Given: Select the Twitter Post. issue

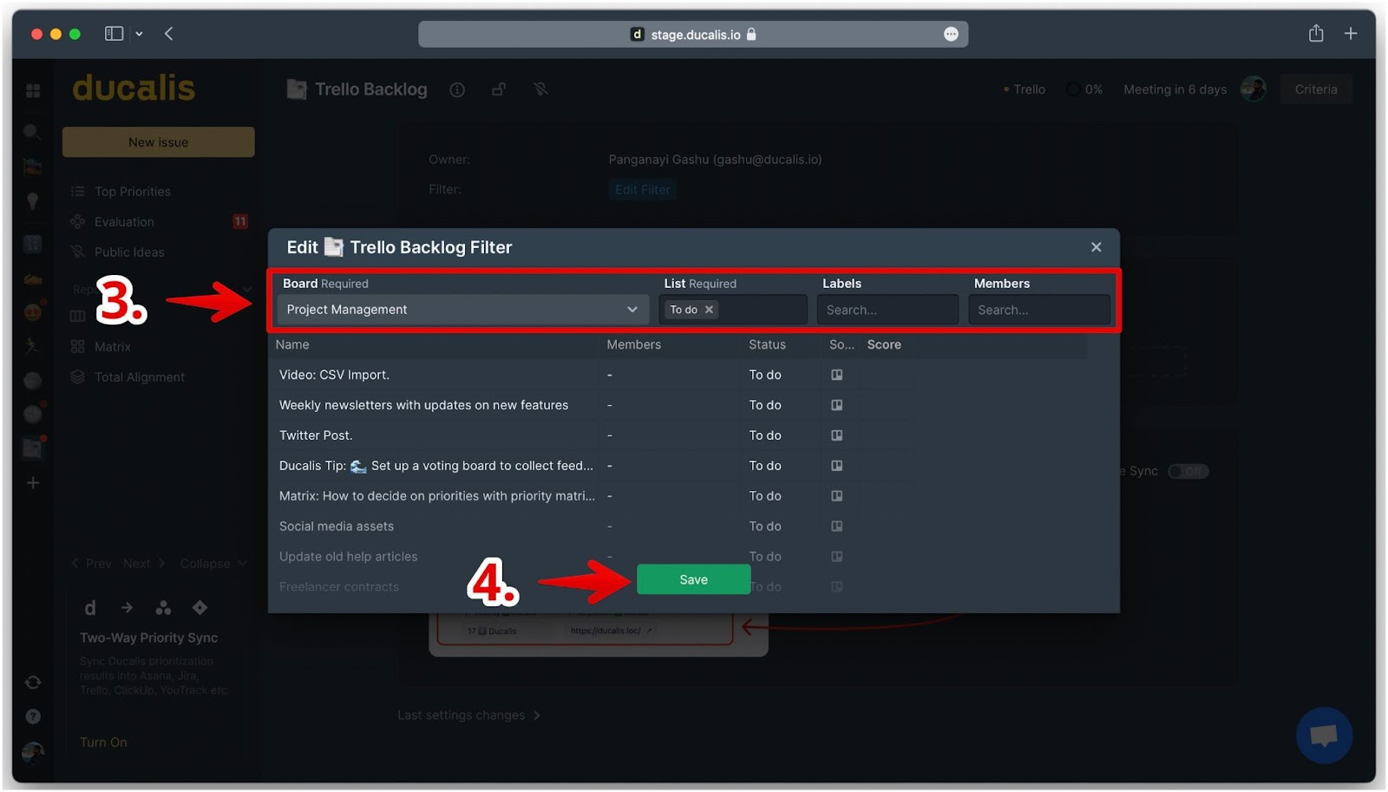Looking at the screenshot, I should coord(316,435).
